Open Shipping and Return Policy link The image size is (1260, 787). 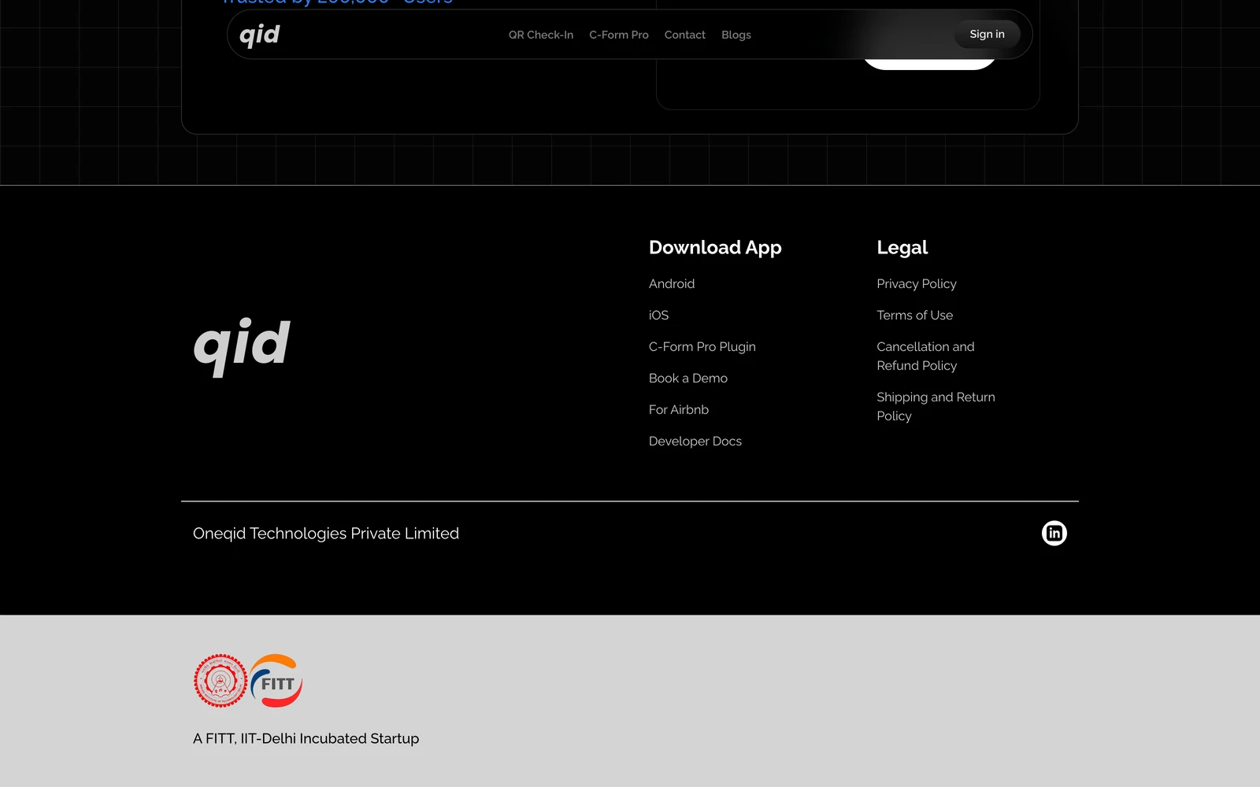[936, 406]
